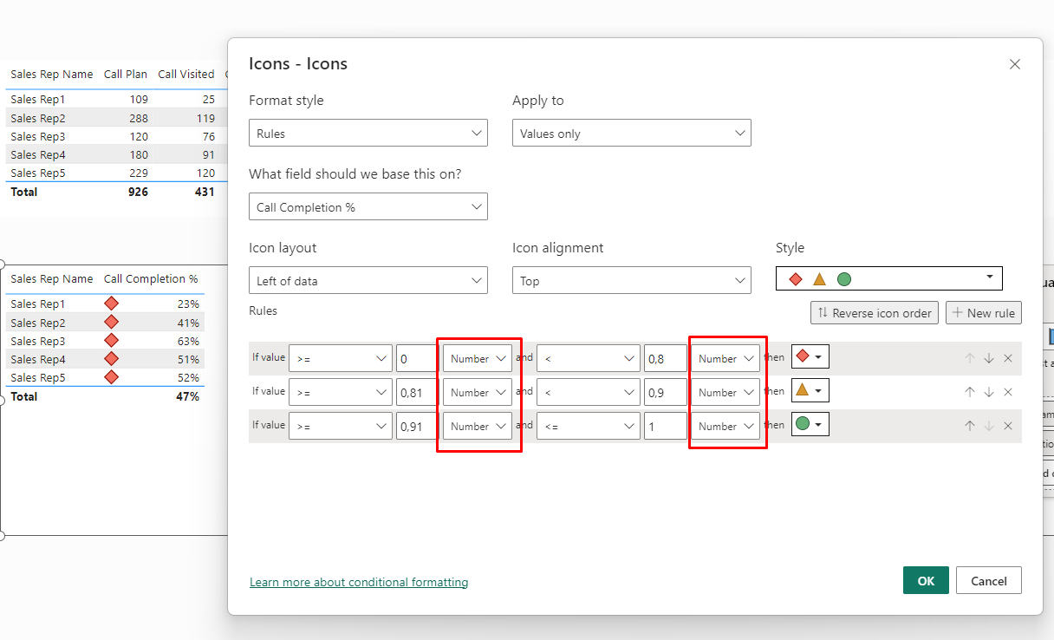Cancel the Icons dialog

989,580
